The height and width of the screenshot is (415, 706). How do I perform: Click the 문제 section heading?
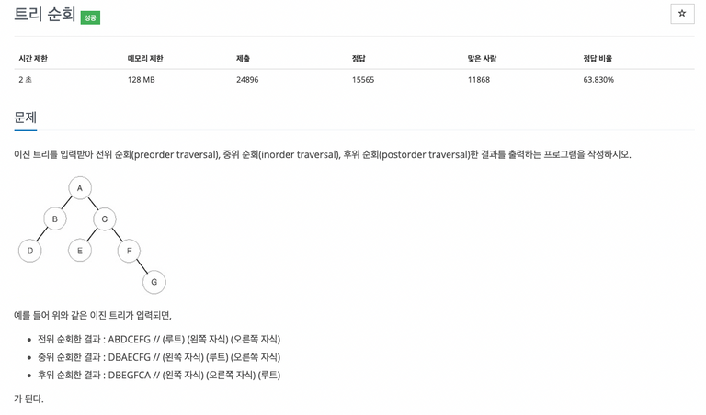[x=25, y=118]
